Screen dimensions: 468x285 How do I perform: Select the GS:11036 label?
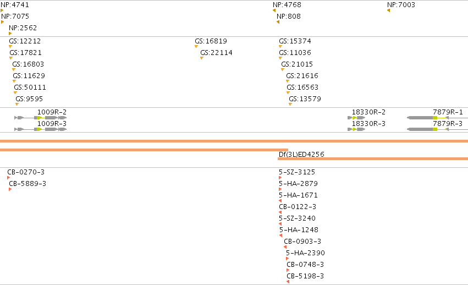pyautogui.click(x=295, y=53)
